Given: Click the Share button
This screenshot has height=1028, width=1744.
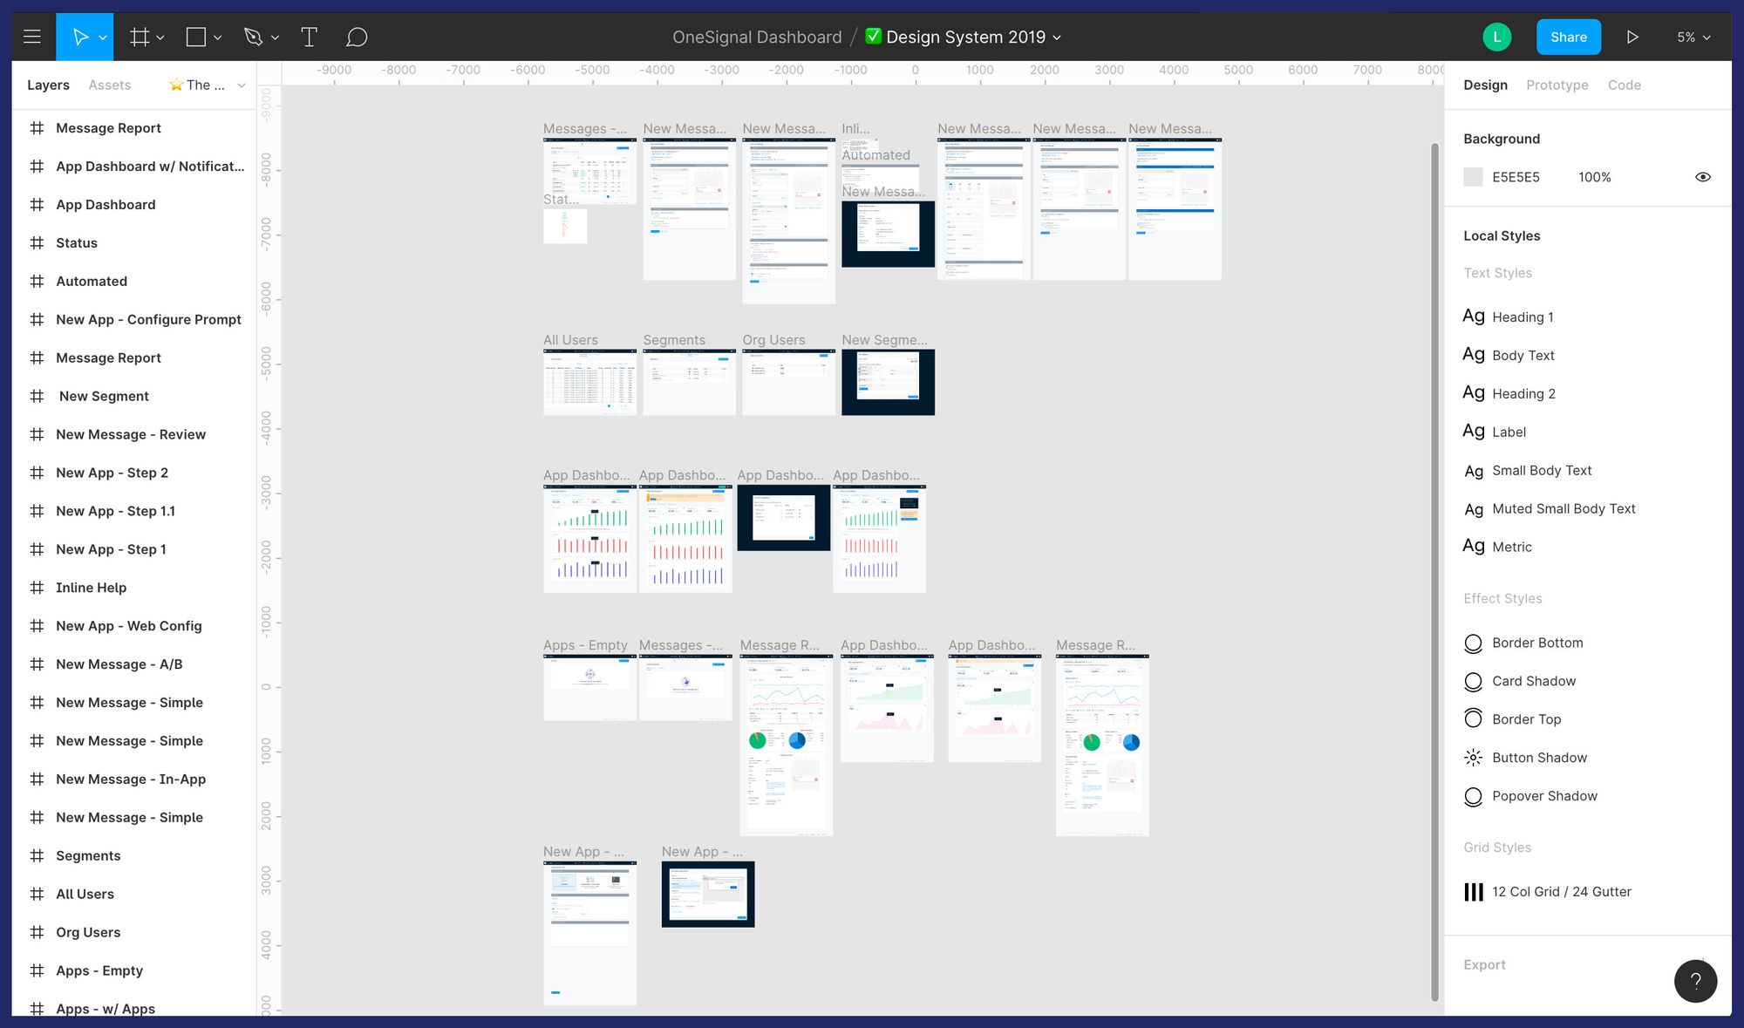Looking at the screenshot, I should pyautogui.click(x=1569, y=37).
